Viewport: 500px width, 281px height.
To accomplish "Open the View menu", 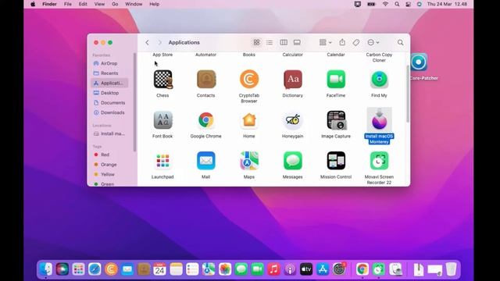I will tap(99, 4).
